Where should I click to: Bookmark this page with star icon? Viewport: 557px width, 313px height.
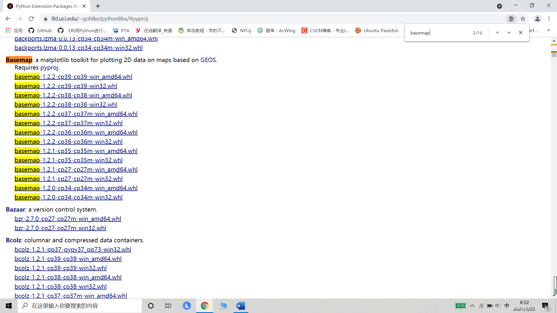pyautogui.click(x=523, y=19)
